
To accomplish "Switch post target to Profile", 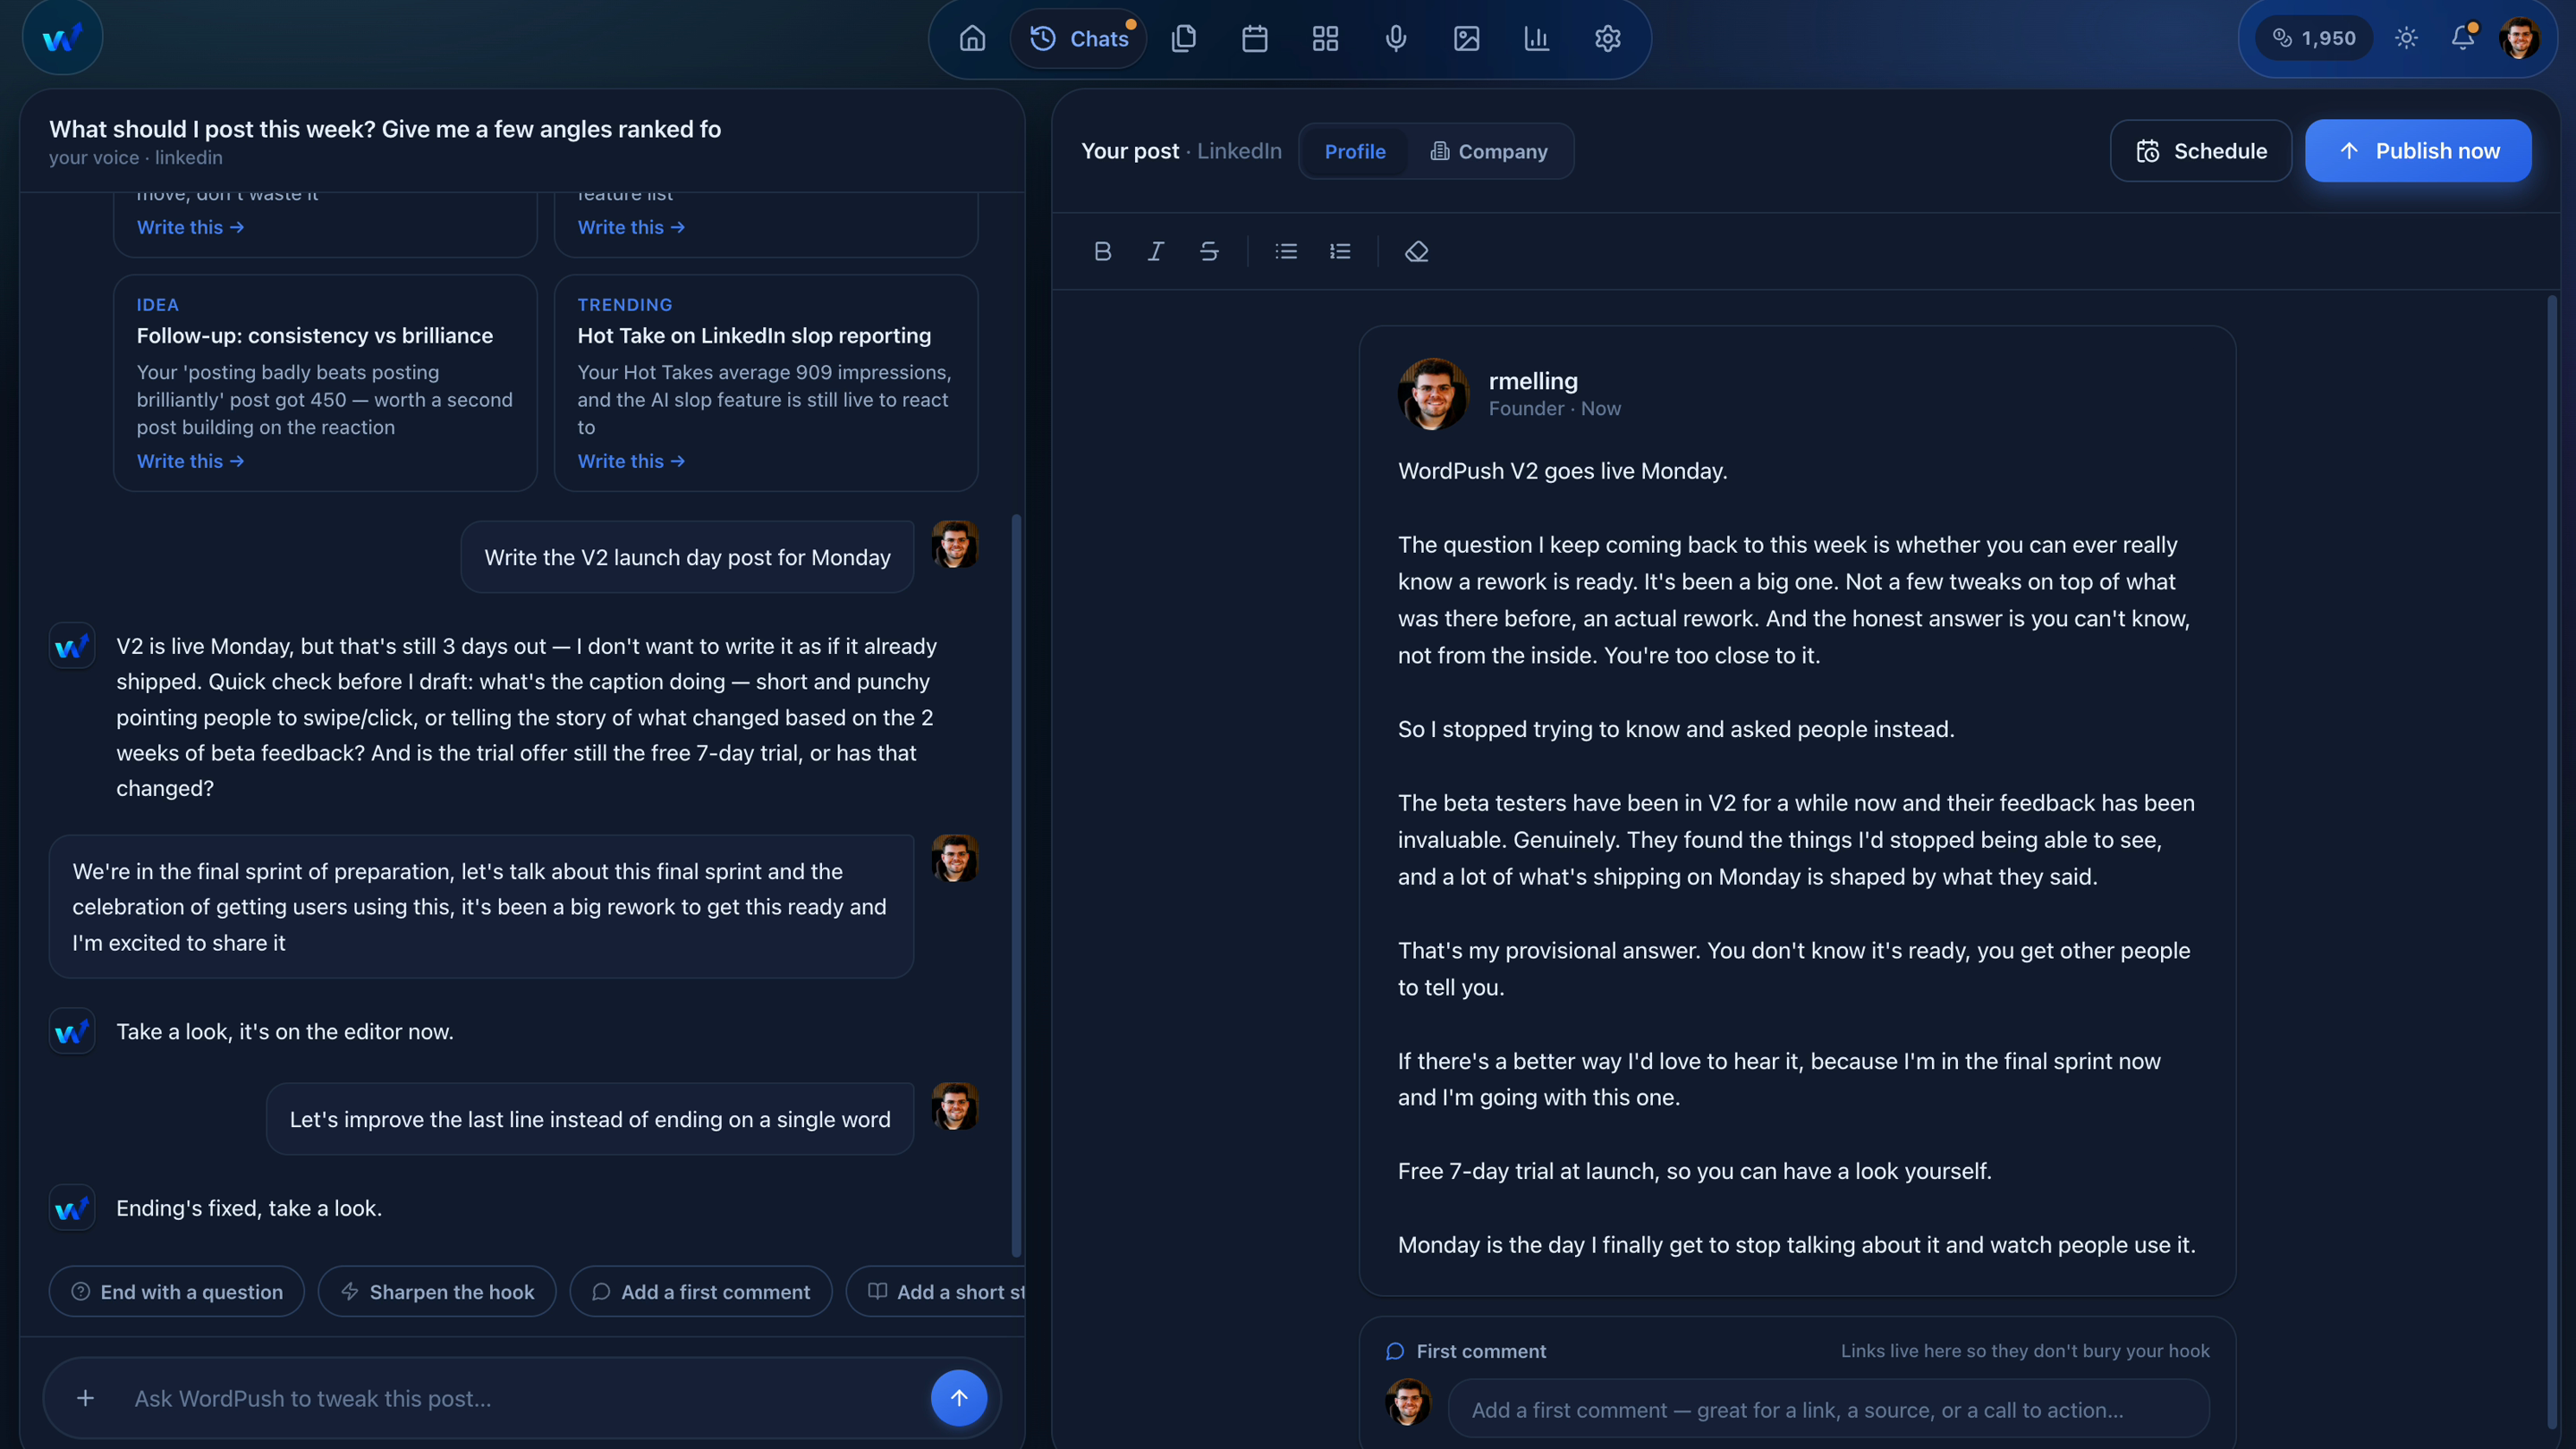I will pyautogui.click(x=1355, y=151).
